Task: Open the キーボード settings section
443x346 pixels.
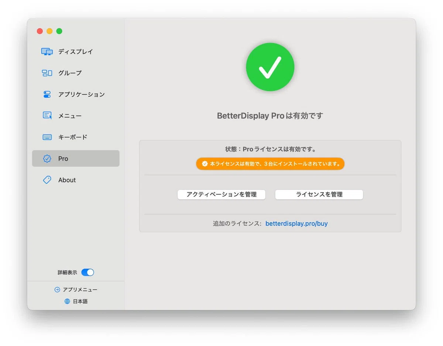Action: point(76,137)
